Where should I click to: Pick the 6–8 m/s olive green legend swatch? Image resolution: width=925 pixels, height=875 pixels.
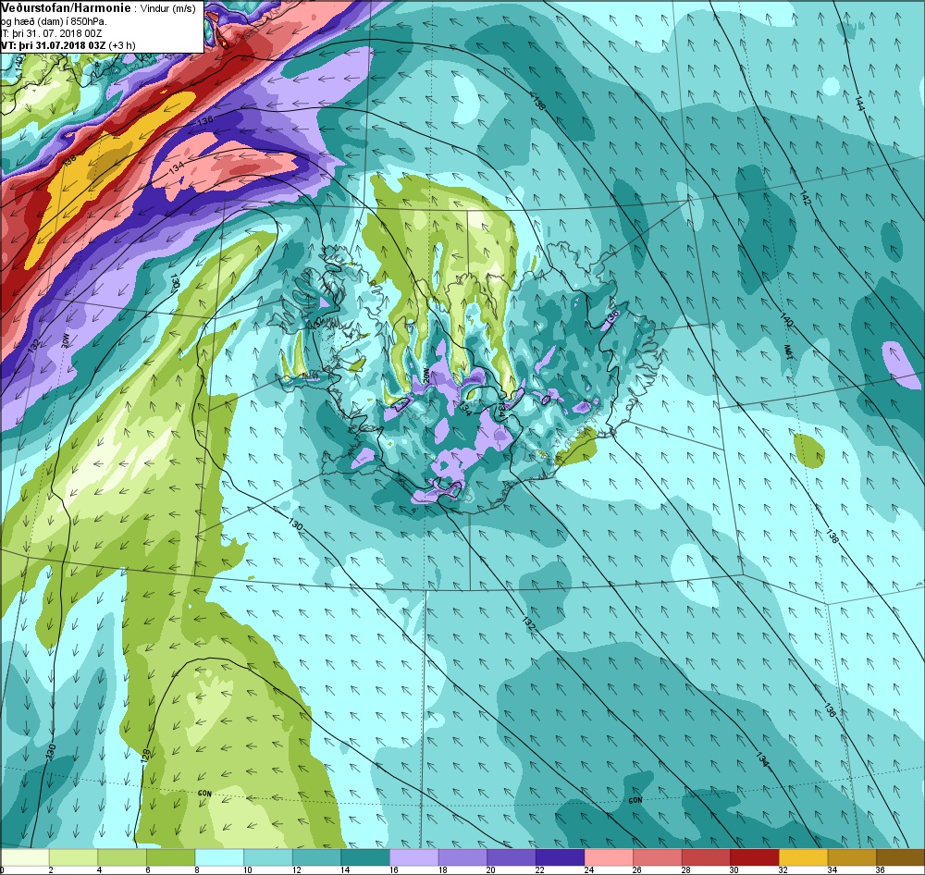click(x=170, y=857)
